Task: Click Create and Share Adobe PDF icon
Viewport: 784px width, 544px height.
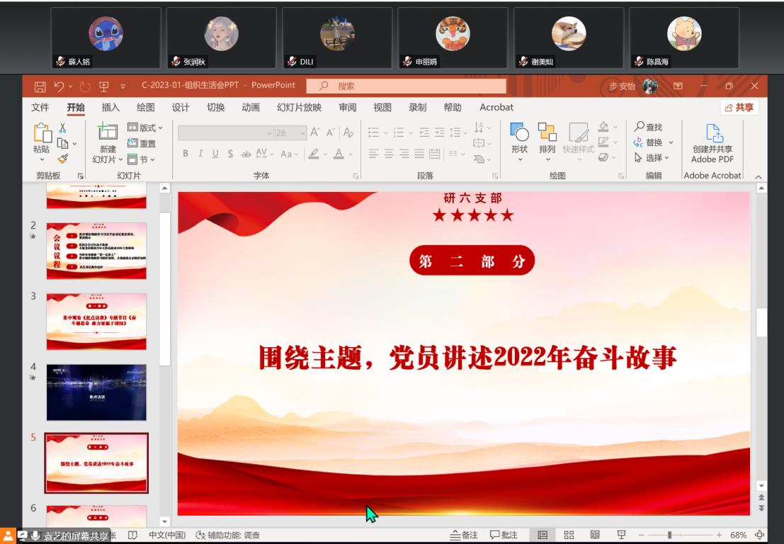Action: 712,143
